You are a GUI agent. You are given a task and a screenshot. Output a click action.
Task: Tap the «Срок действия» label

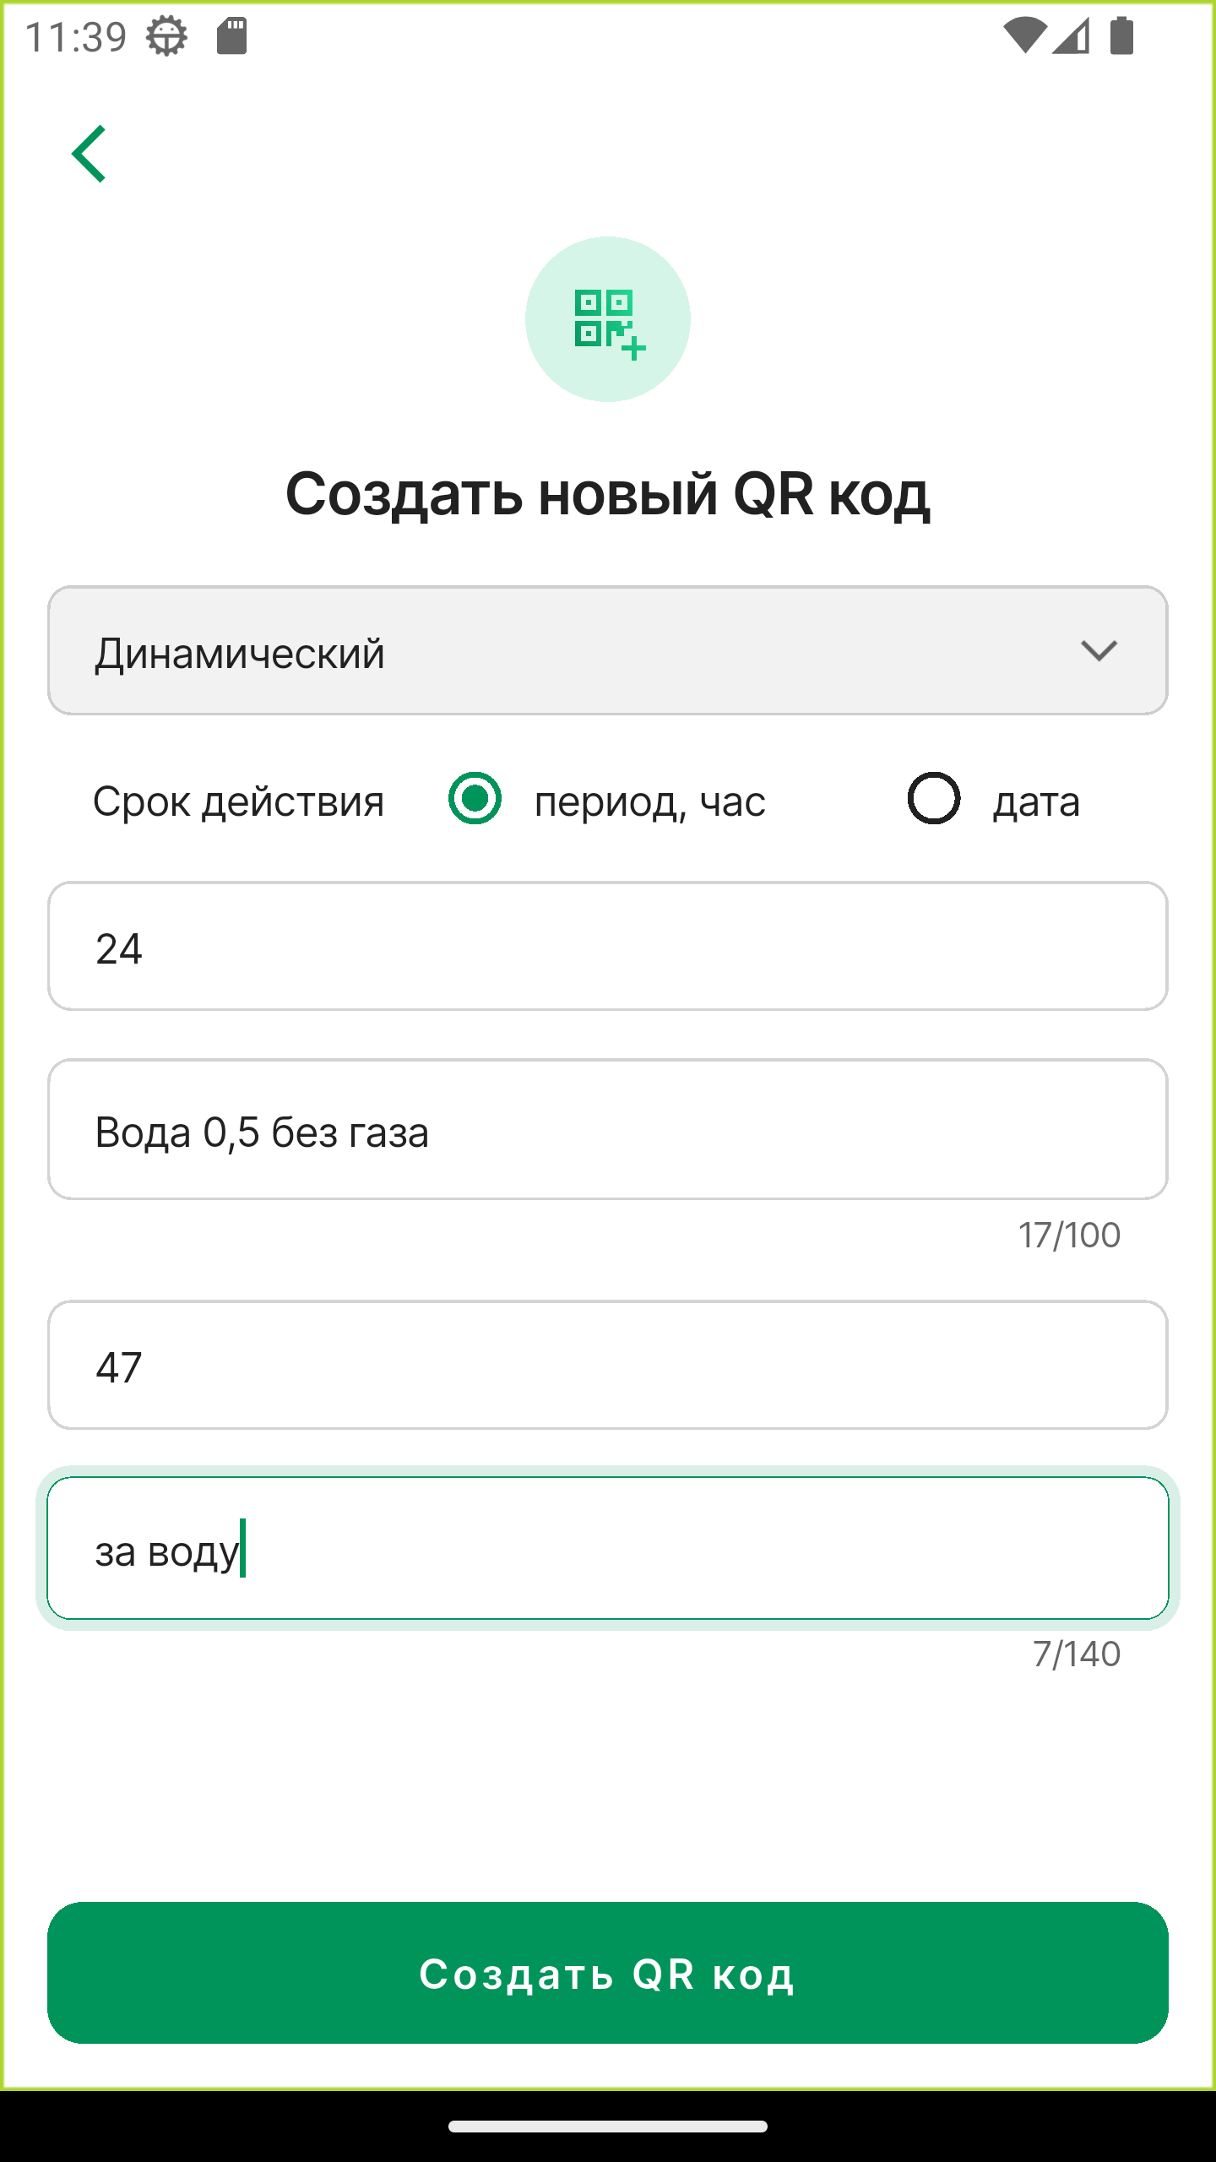tap(239, 801)
